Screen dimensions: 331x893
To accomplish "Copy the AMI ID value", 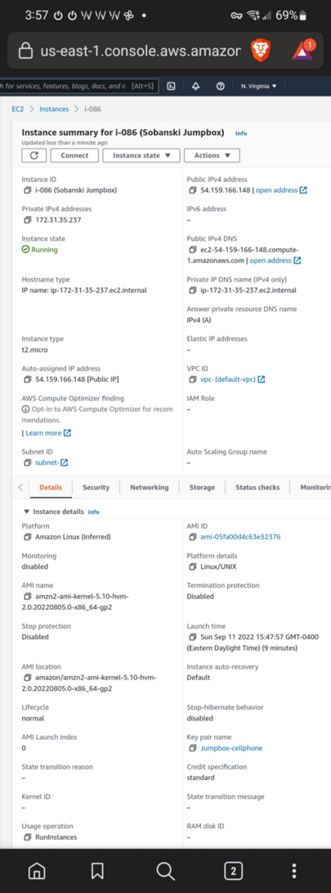I will (193, 536).
